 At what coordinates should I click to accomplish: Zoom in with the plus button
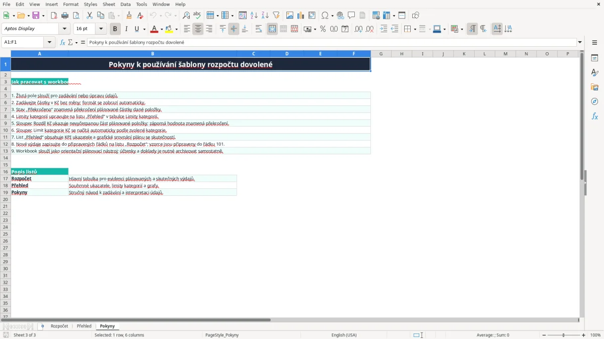(584, 335)
